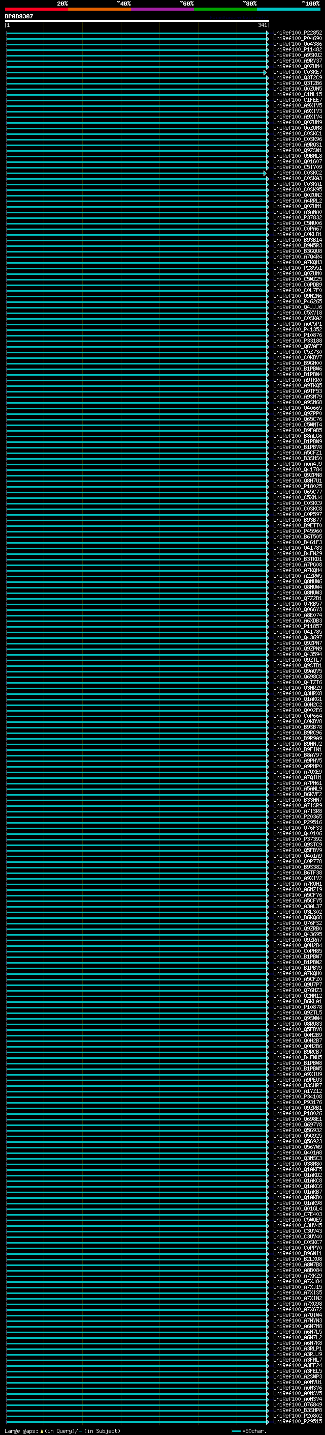The image size is (325, 1435).
Task: Click the gap arrow marker on the UniRef100_C0SKE7 row
Action: click(265, 72)
